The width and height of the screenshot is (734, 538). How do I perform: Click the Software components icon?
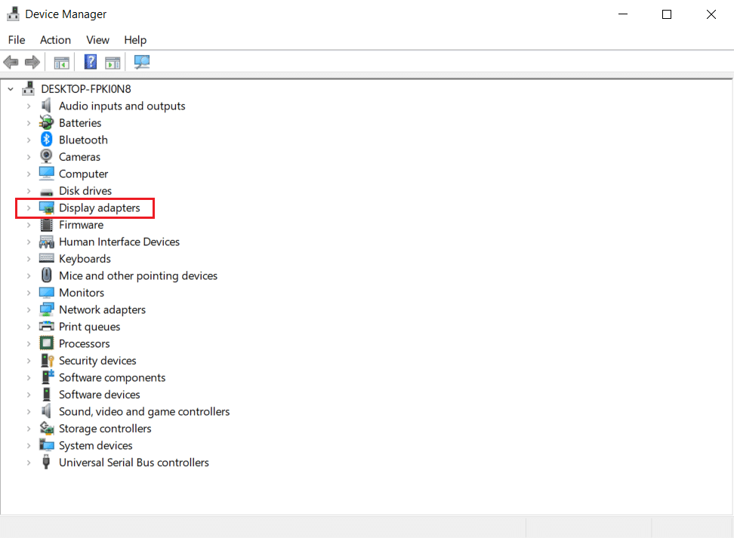pos(48,377)
